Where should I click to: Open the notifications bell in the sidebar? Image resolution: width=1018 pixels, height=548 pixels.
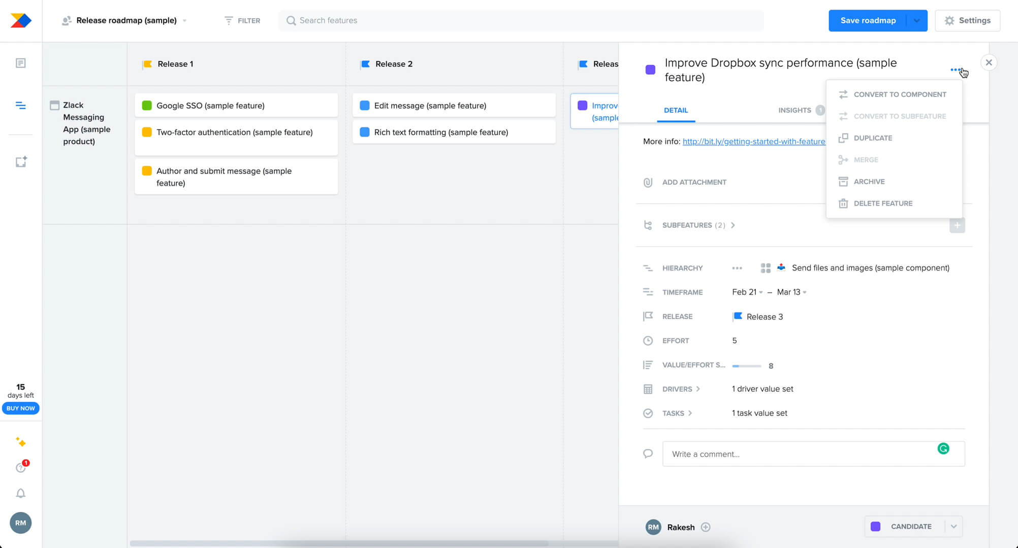[20, 493]
